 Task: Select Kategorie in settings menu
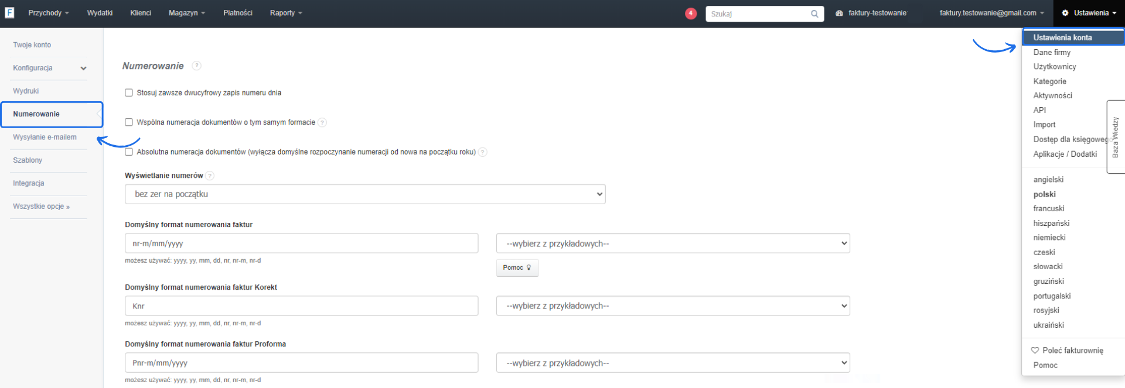click(x=1049, y=81)
